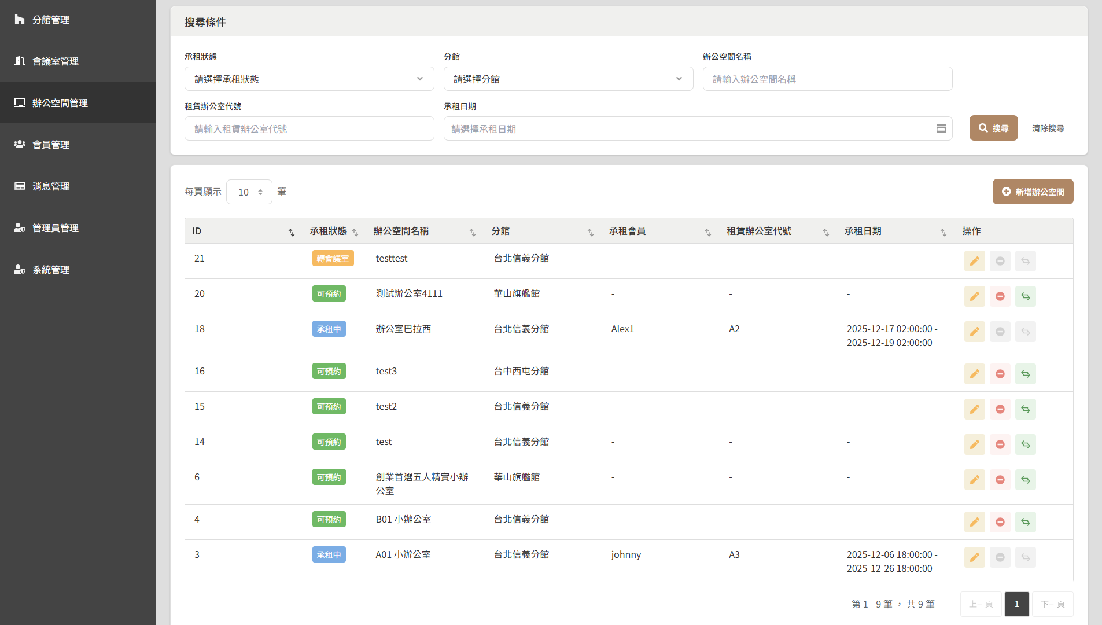Expand the 分館 selection dropdown

click(x=567, y=79)
